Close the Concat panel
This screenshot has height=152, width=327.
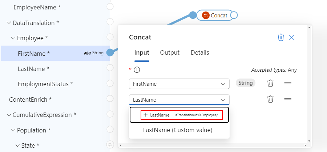coord(291,37)
